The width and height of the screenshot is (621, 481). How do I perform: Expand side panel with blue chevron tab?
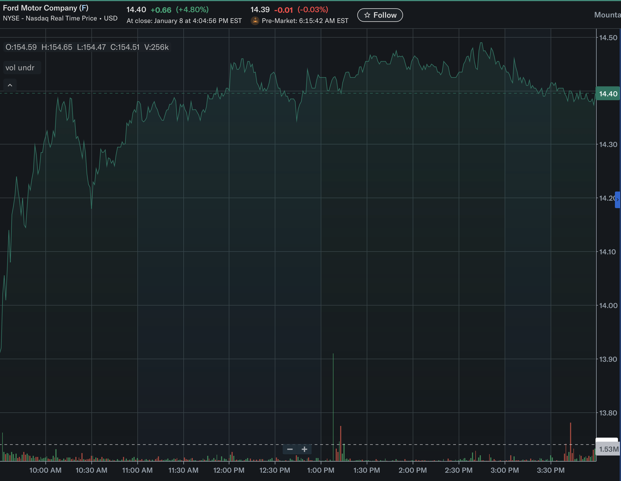618,200
